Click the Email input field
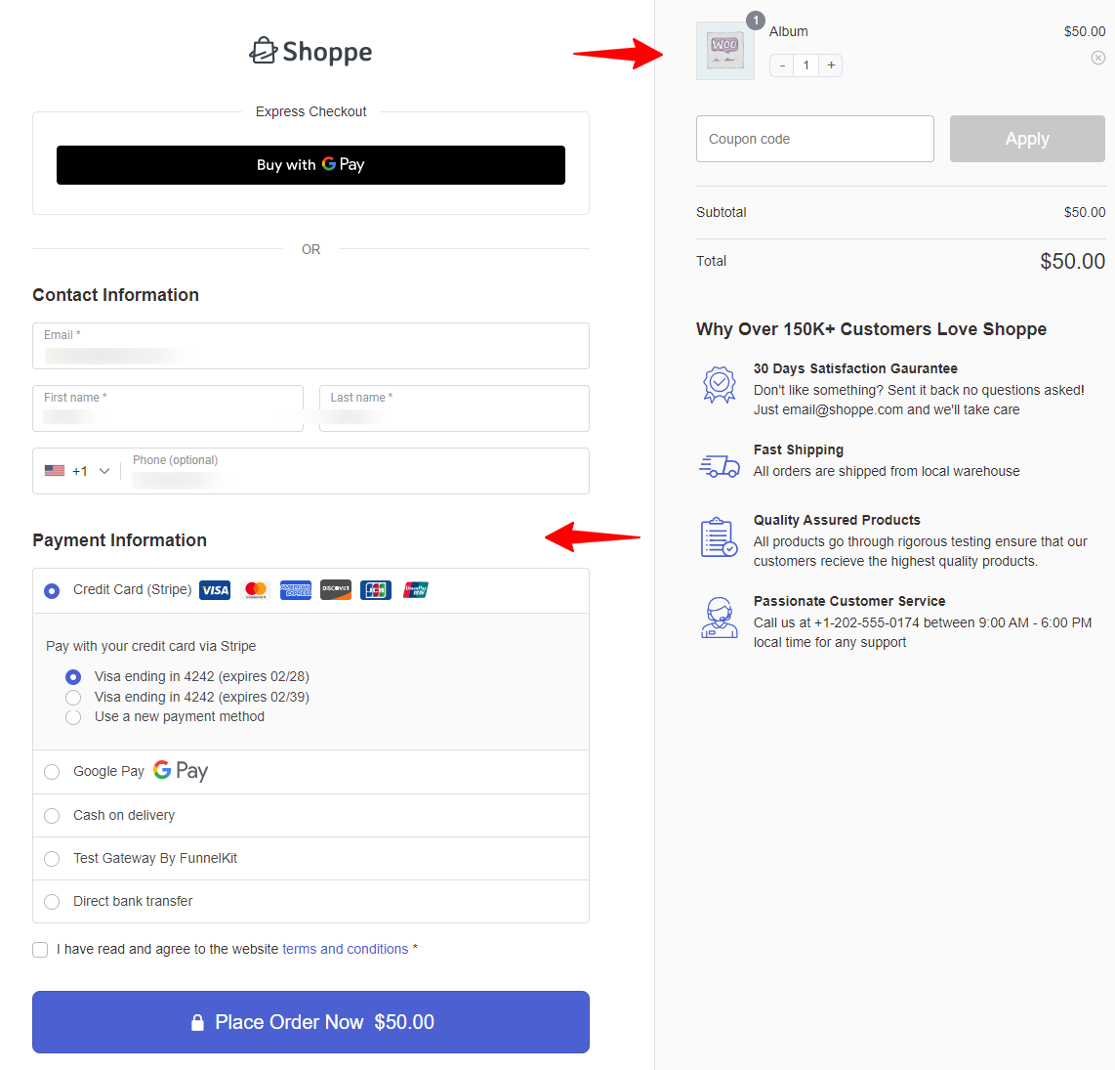Viewport: 1115px width, 1070px height. tap(310, 346)
